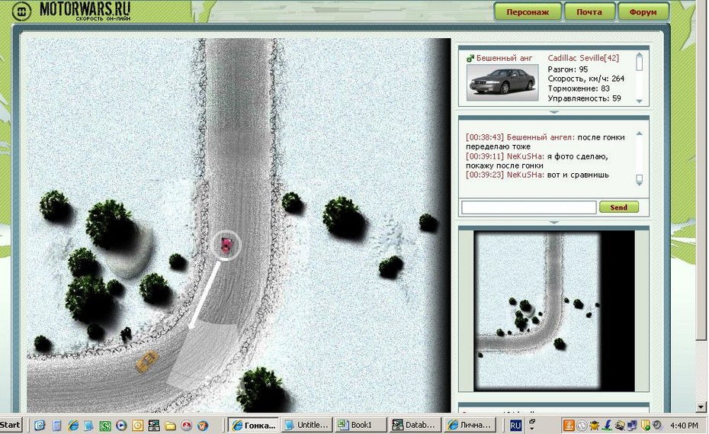Click the yellow bug tray icon
Screen dimensions: 709x434
595,426
